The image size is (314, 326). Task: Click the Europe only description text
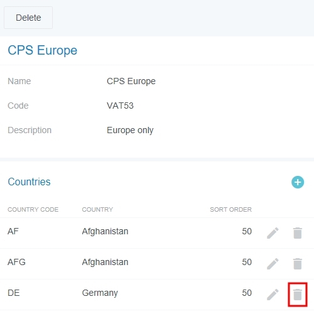point(130,130)
